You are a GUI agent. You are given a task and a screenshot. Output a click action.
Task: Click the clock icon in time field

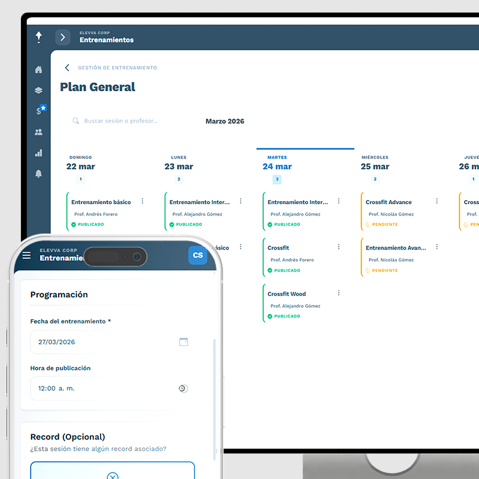coord(183,389)
